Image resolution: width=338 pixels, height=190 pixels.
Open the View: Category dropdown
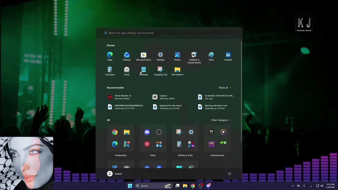pyautogui.click(x=221, y=120)
